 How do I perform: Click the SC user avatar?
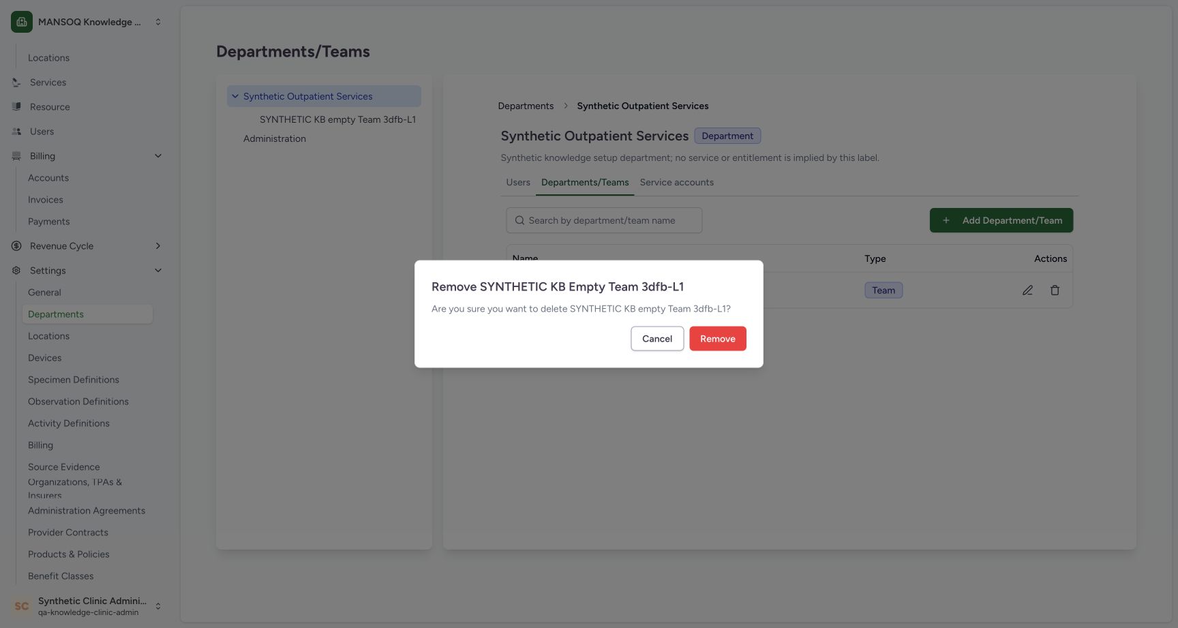[x=22, y=606]
